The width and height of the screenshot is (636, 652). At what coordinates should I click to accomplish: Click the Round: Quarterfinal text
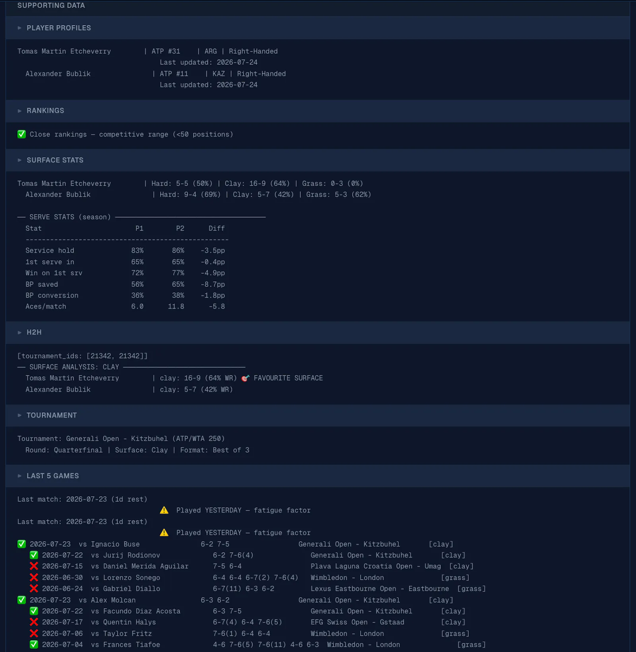[x=64, y=450]
